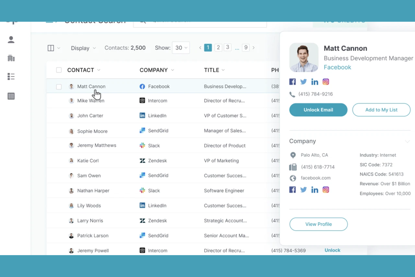Collapse the Company section chevron

[x=407, y=141]
